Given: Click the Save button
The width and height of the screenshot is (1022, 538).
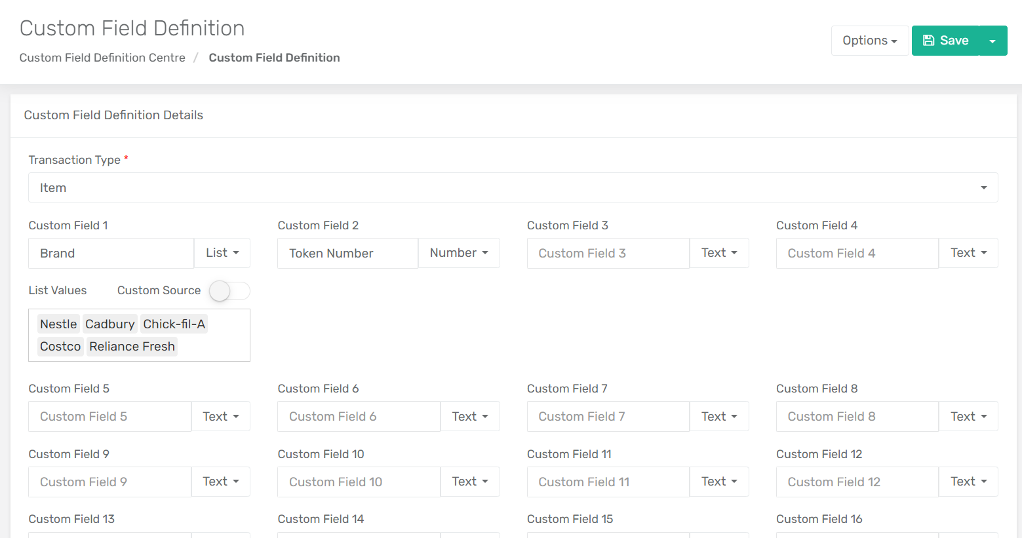Looking at the screenshot, I should (945, 41).
